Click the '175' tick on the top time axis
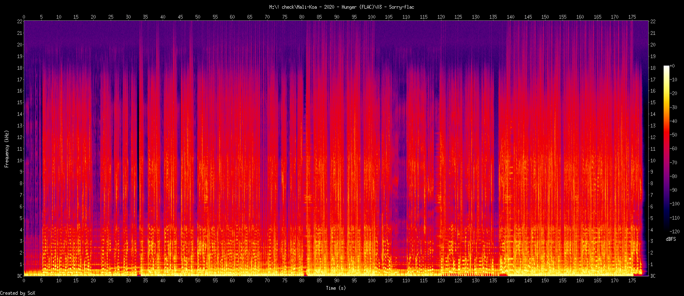This screenshot has width=684, height=296. (x=632, y=17)
